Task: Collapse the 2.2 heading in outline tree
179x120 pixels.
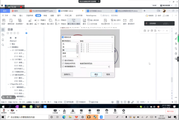Action: (11, 59)
